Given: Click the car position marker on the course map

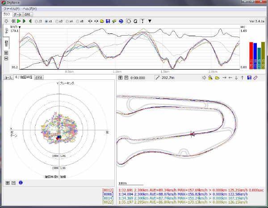Looking at the screenshot, I should point(192,134).
